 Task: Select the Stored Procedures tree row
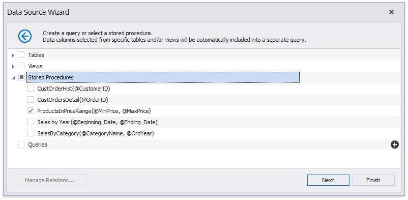click(x=163, y=77)
